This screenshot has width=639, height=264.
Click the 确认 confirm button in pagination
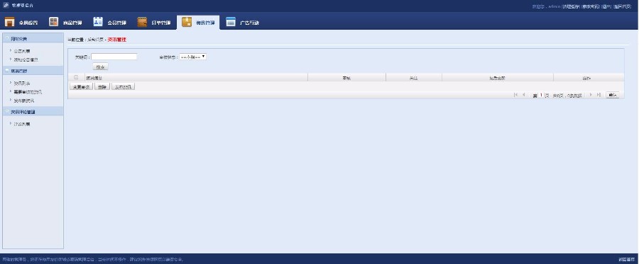(612, 95)
